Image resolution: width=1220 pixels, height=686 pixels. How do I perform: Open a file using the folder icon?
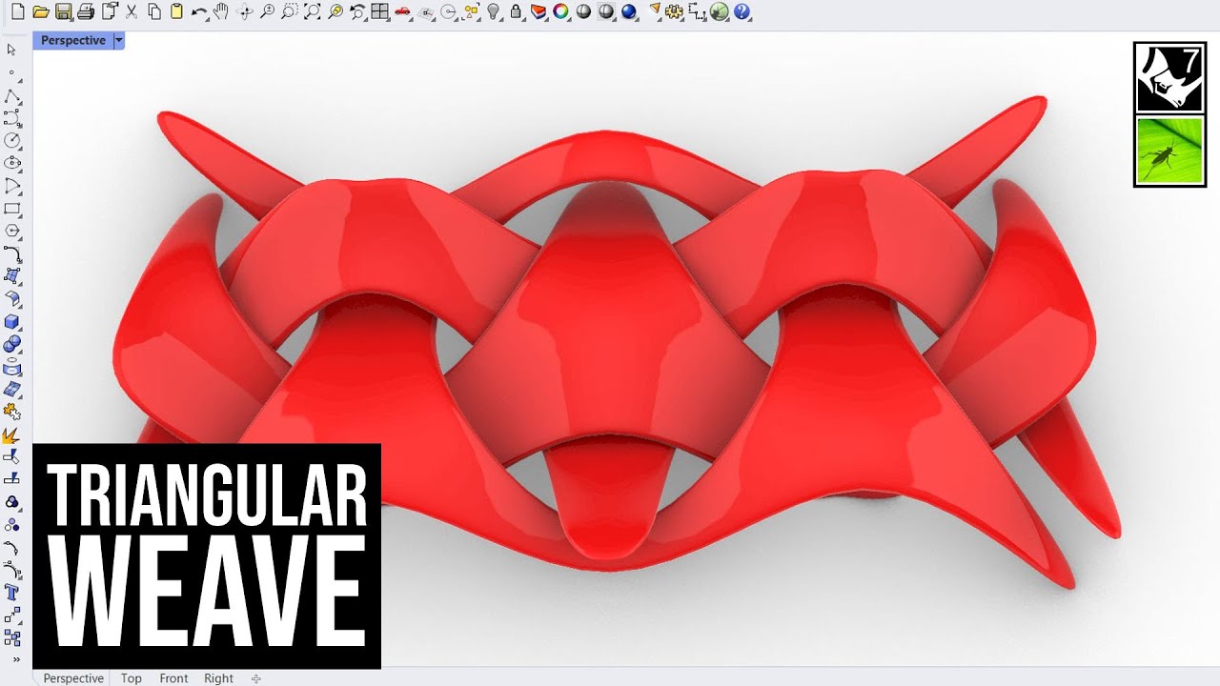coord(40,11)
